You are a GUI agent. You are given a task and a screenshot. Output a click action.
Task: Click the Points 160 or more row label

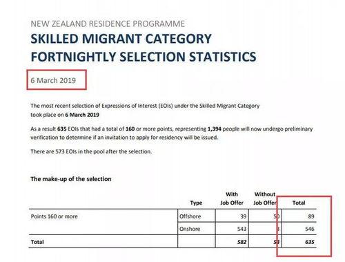click(x=54, y=216)
